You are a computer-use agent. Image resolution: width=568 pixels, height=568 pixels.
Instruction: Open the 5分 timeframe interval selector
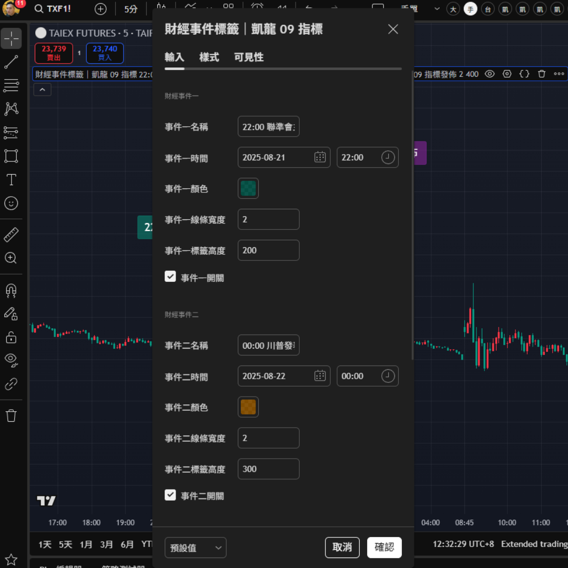coord(131,9)
